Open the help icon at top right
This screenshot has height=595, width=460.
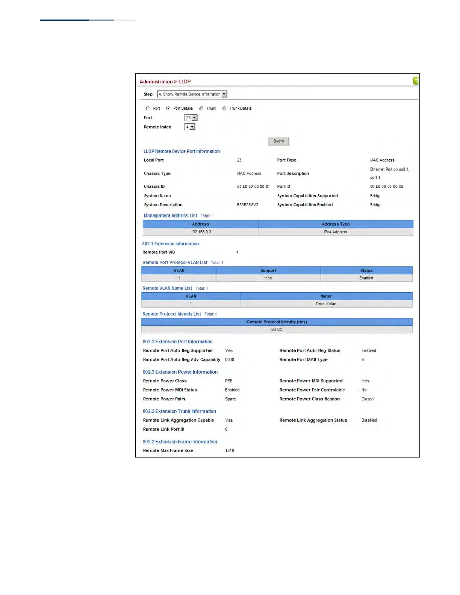416,81
